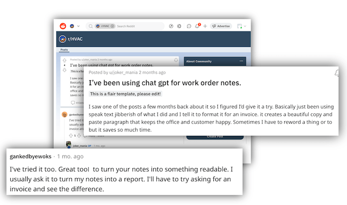Click the plus create post icon
Screen dimensions: 347x205
click(205, 26)
